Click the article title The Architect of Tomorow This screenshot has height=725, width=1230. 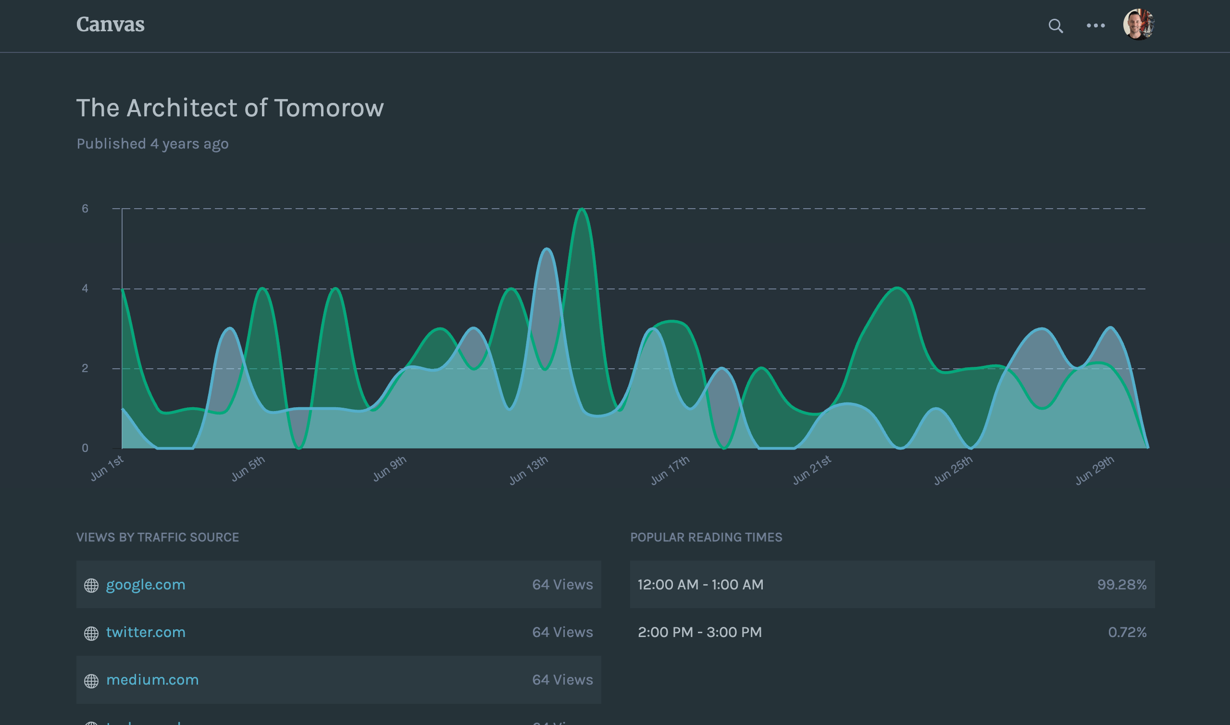pyautogui.click(x=230, y=108)
